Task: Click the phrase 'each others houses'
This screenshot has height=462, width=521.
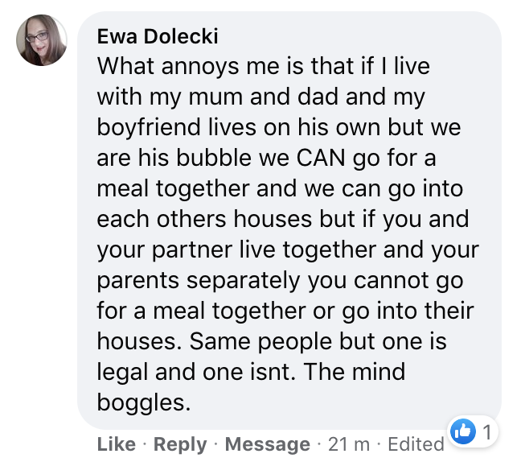Action: point(204,219)
